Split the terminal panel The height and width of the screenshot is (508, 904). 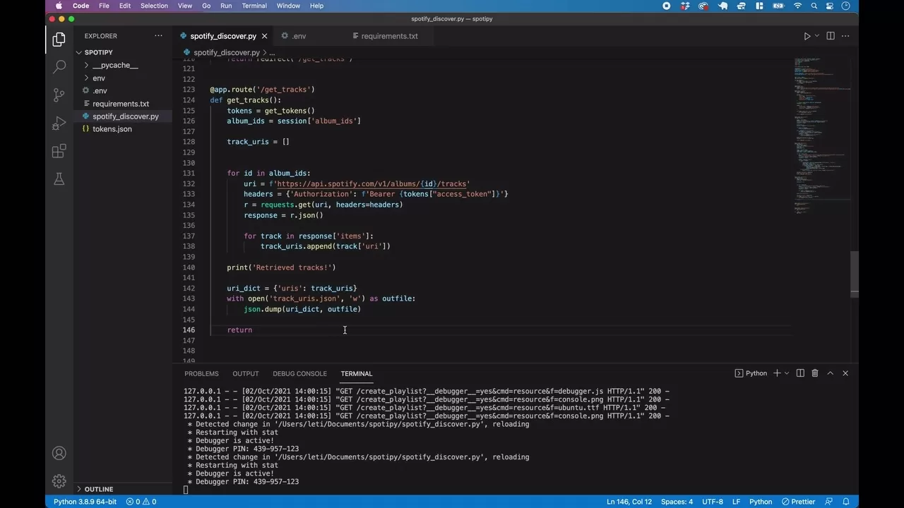800,373
